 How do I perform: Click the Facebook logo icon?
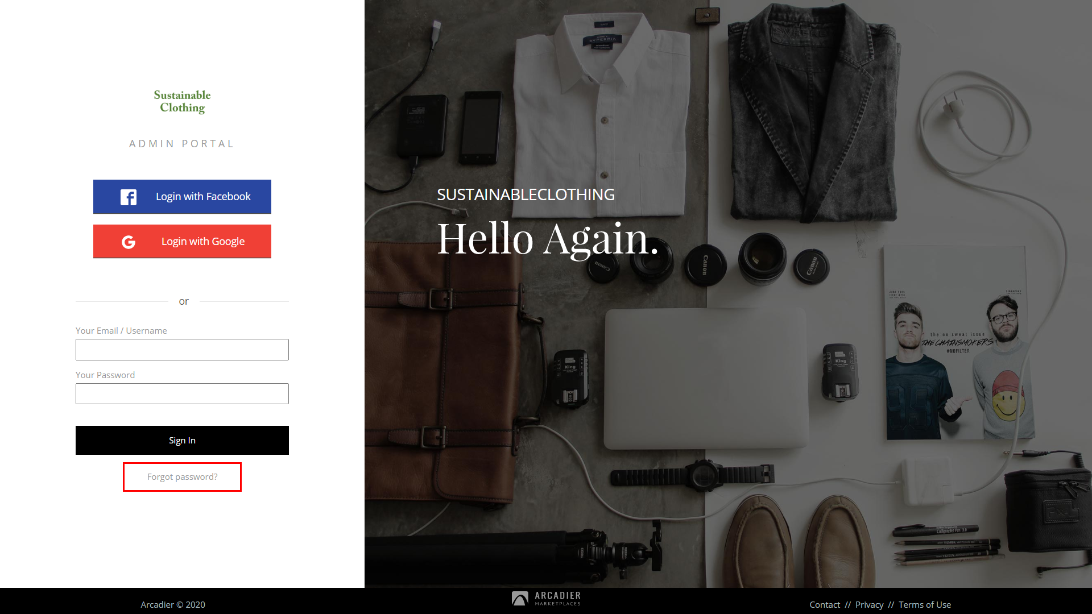129,197
